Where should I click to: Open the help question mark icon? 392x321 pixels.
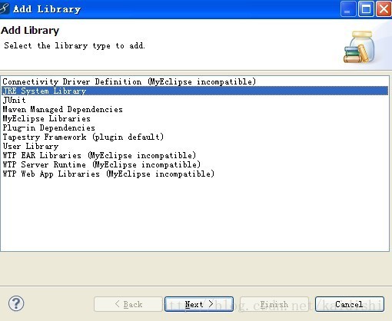click(x=16, y=303)
